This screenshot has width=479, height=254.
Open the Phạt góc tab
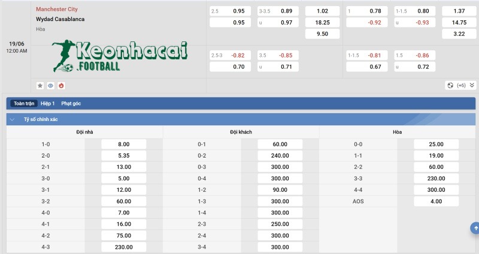click(x=71, y=104)
